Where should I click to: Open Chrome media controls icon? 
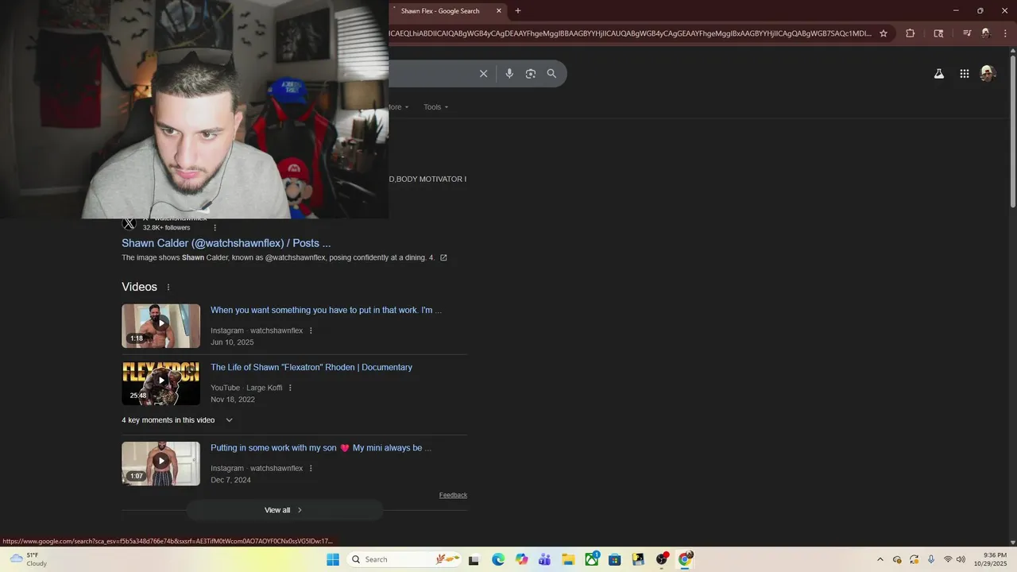click(x=966, y=33)
